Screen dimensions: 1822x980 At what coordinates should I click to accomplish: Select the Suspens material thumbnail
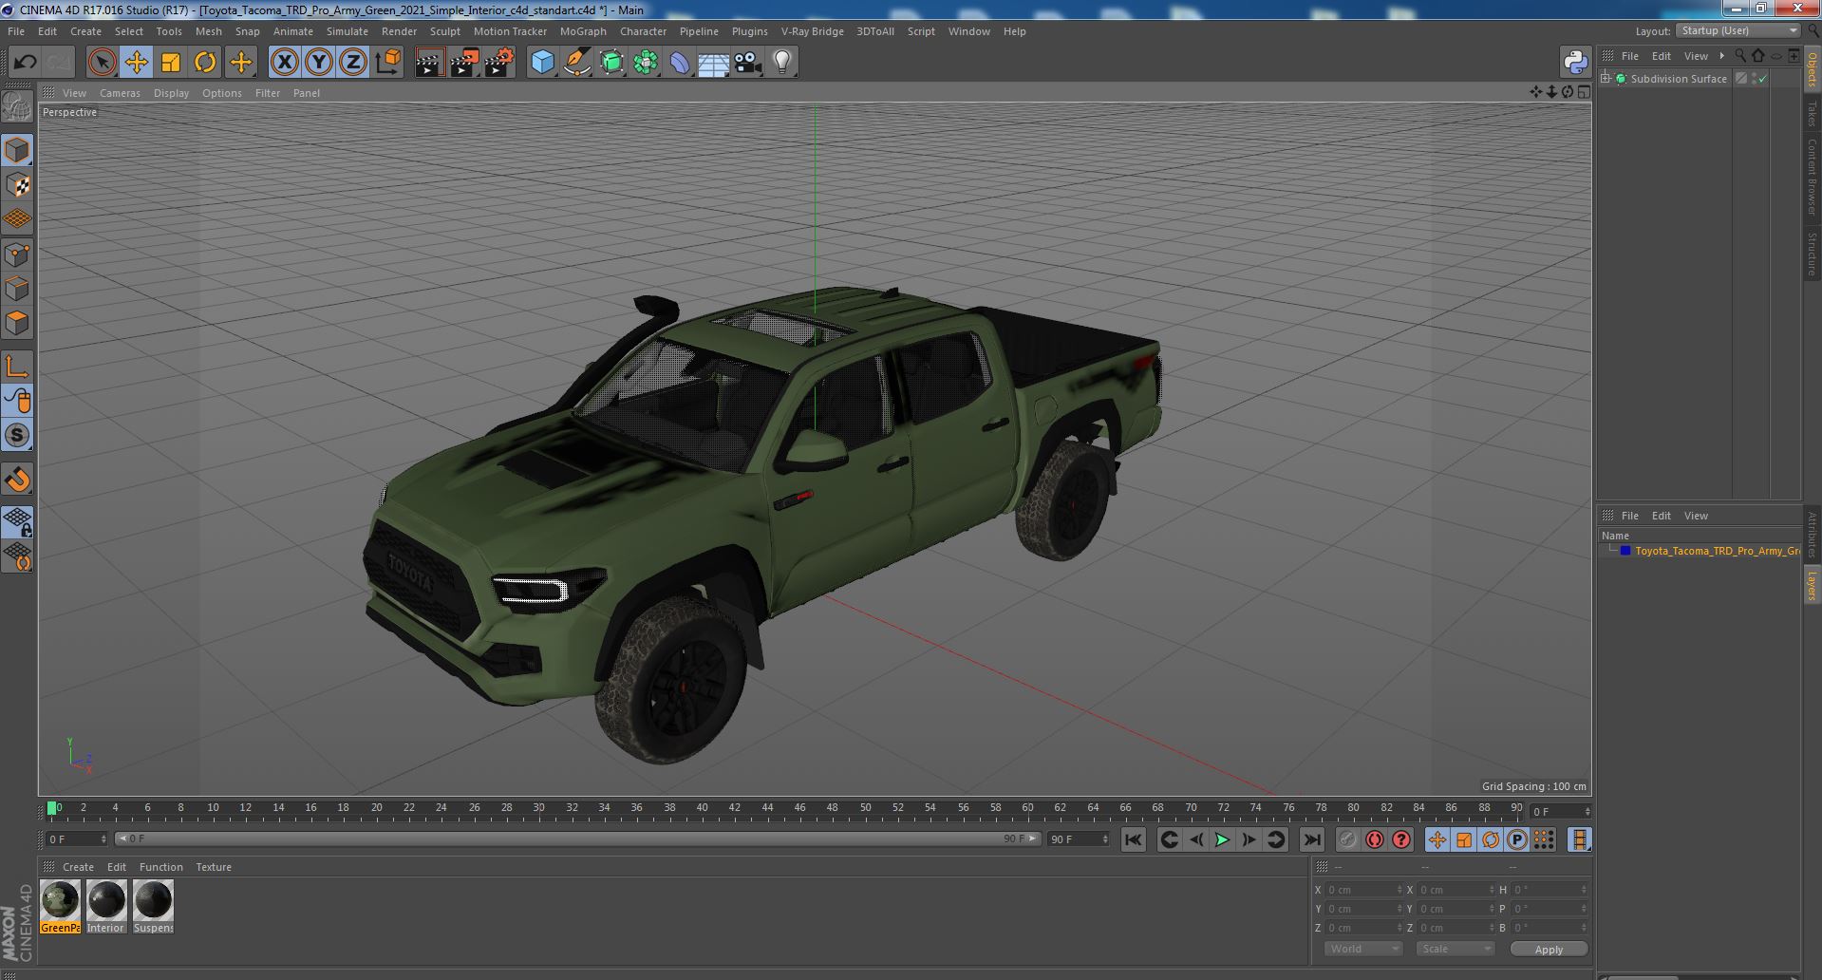point(153,907)
